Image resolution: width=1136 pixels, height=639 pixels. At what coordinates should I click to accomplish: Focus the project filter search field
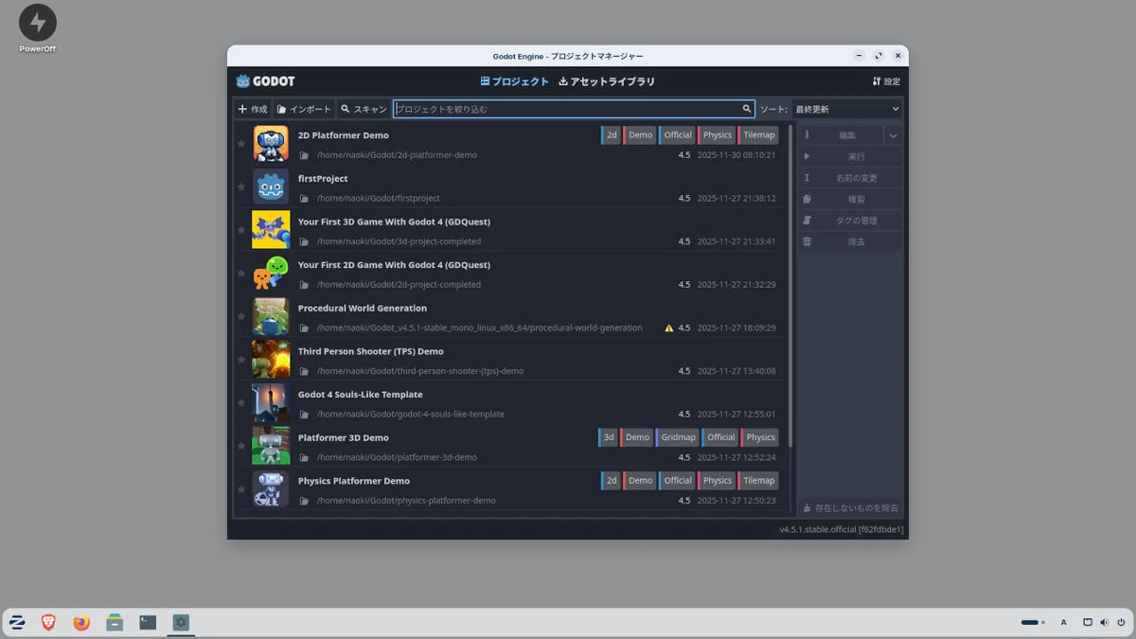tap(574, 109)
